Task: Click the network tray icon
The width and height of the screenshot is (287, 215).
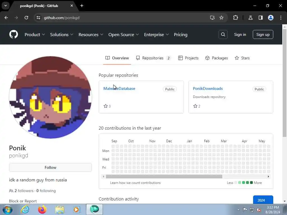Action: (252, 210)
